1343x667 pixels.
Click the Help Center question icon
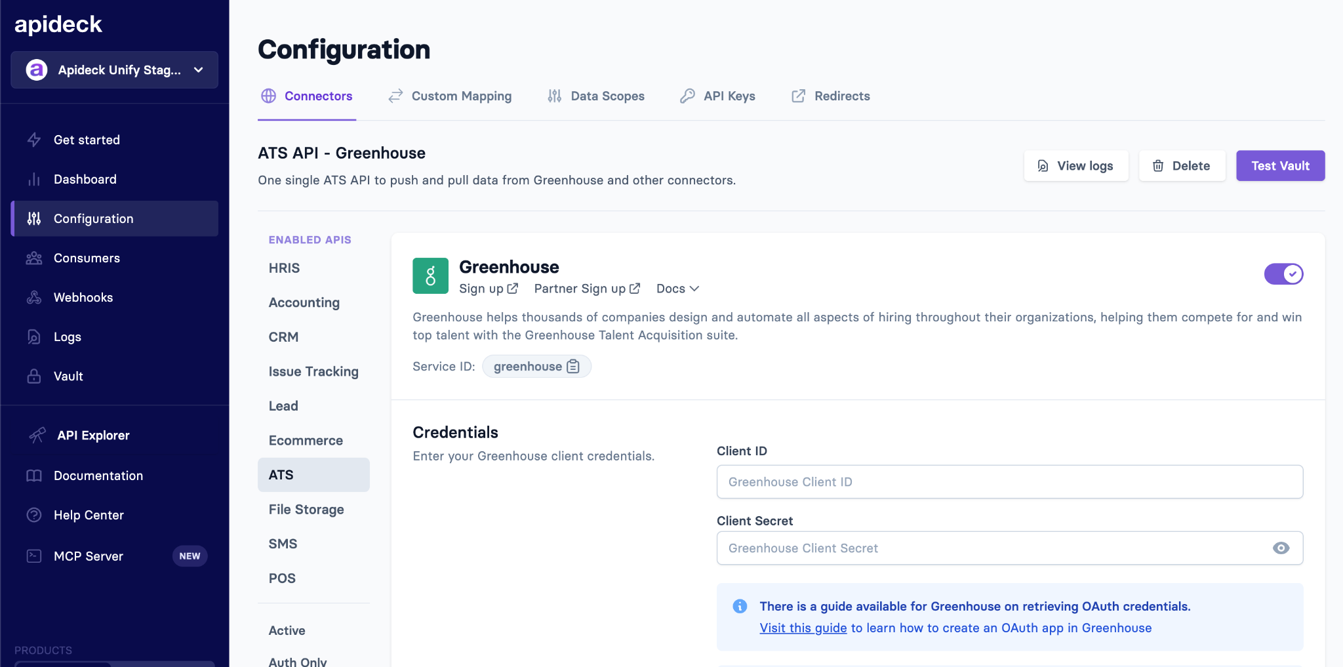[34, 515]
